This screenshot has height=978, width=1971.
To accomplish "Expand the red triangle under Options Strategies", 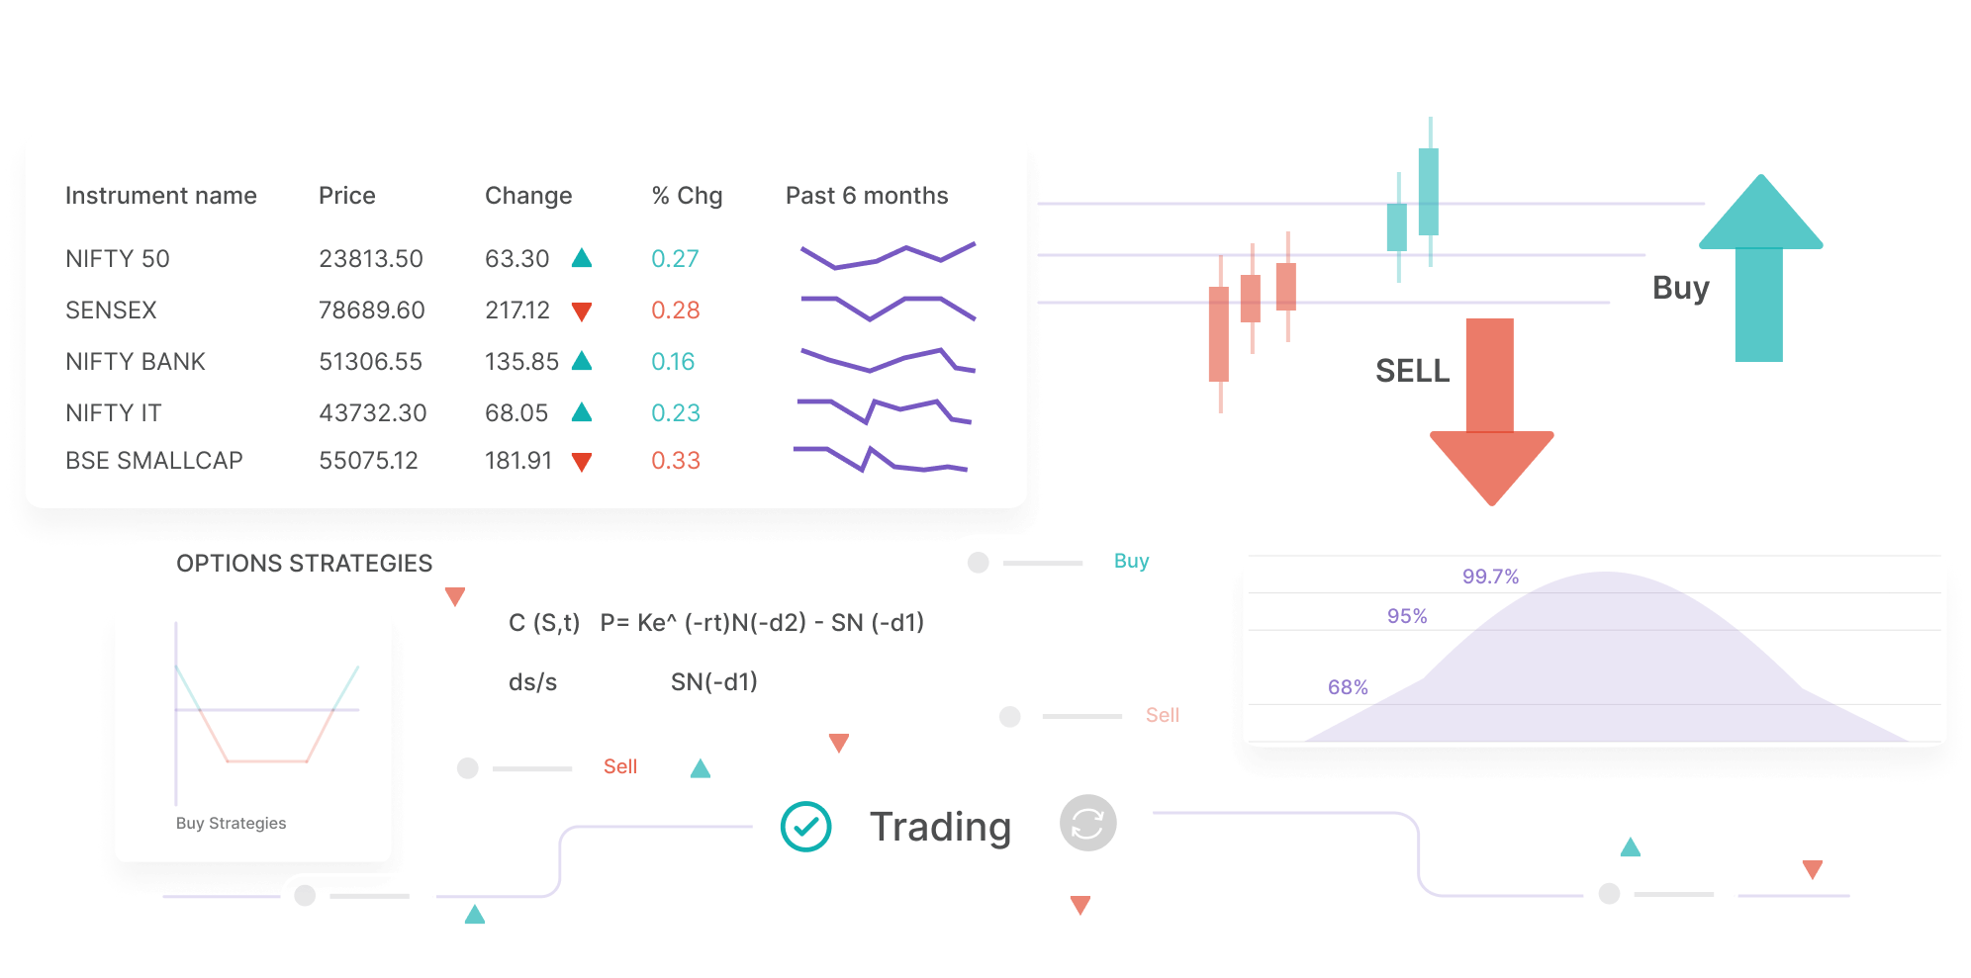I will click(455, 596).
